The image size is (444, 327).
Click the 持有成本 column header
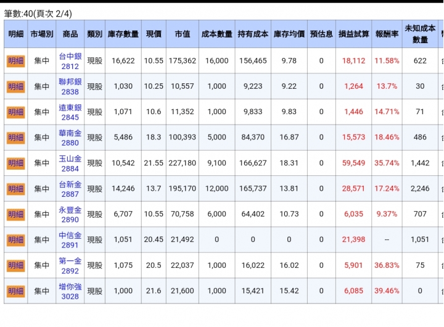[253, 34]
